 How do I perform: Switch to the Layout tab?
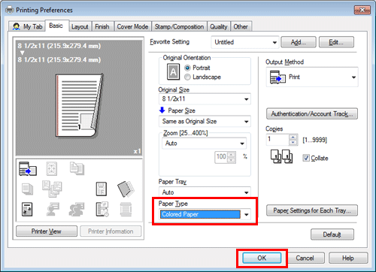click(80, 26)
